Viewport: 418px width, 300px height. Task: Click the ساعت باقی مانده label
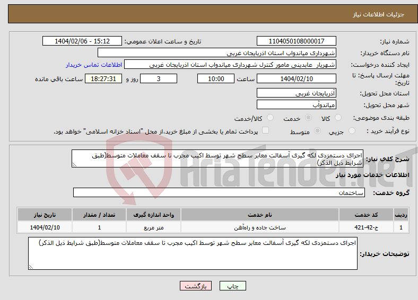point(59,79)
